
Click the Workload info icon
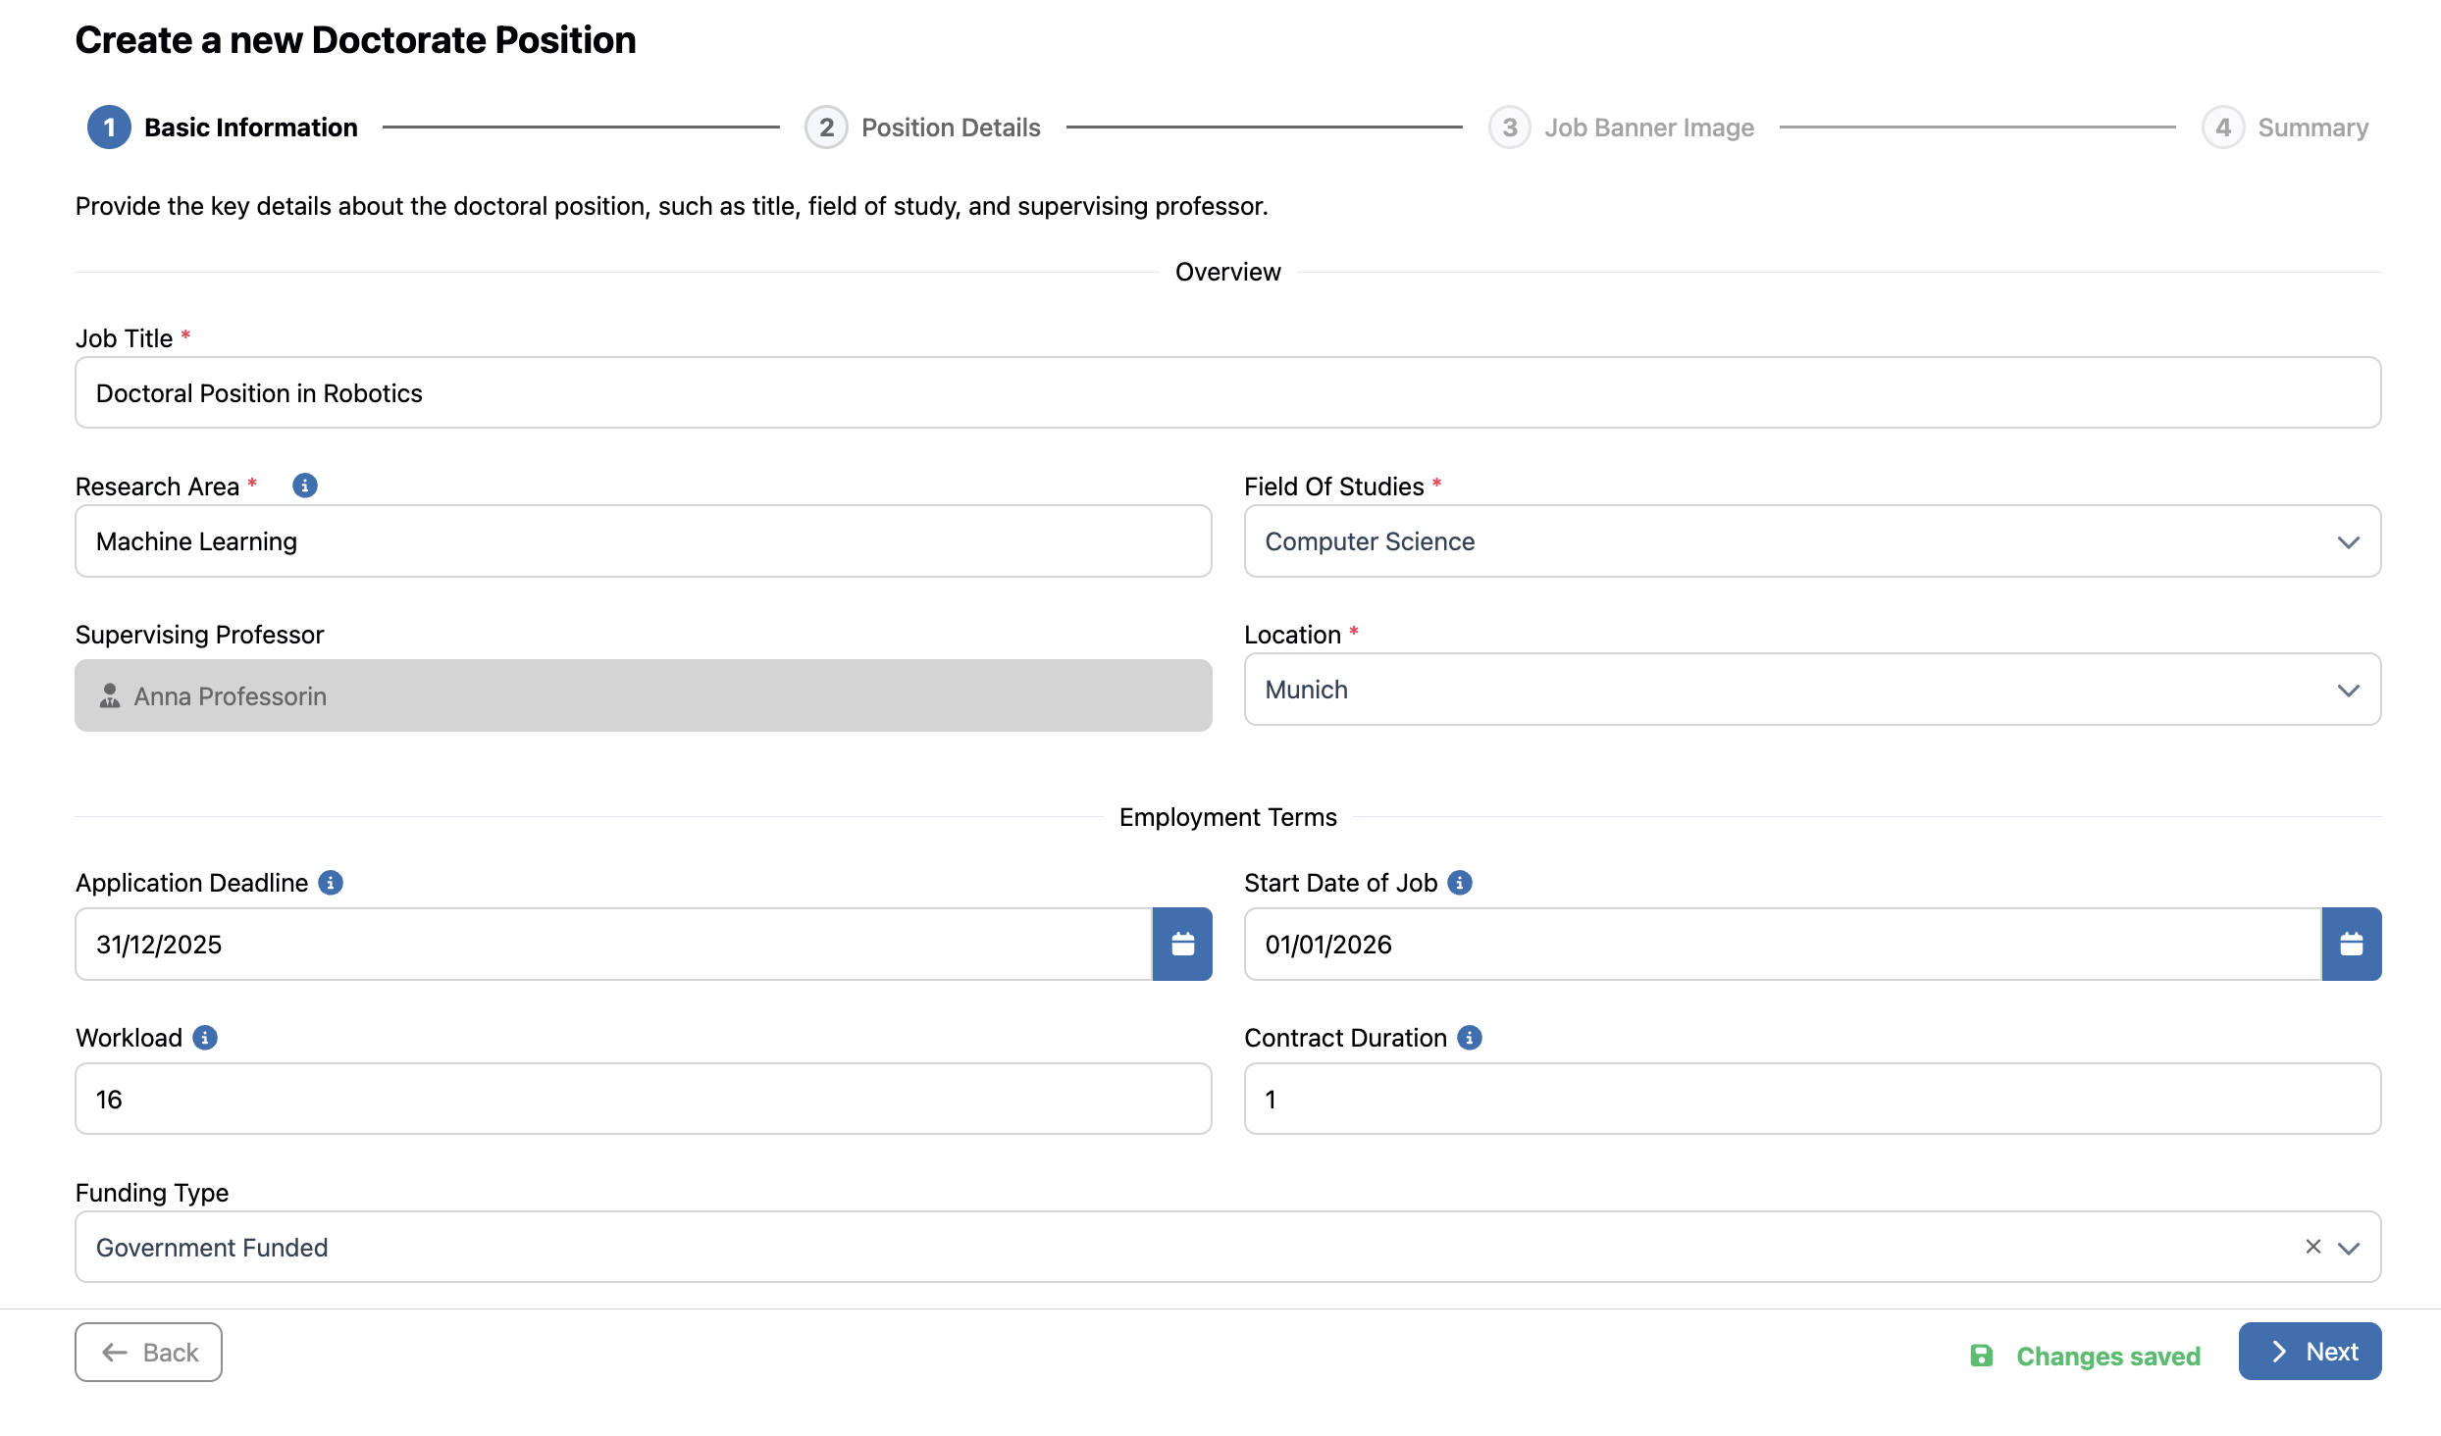click(205, 1038)
